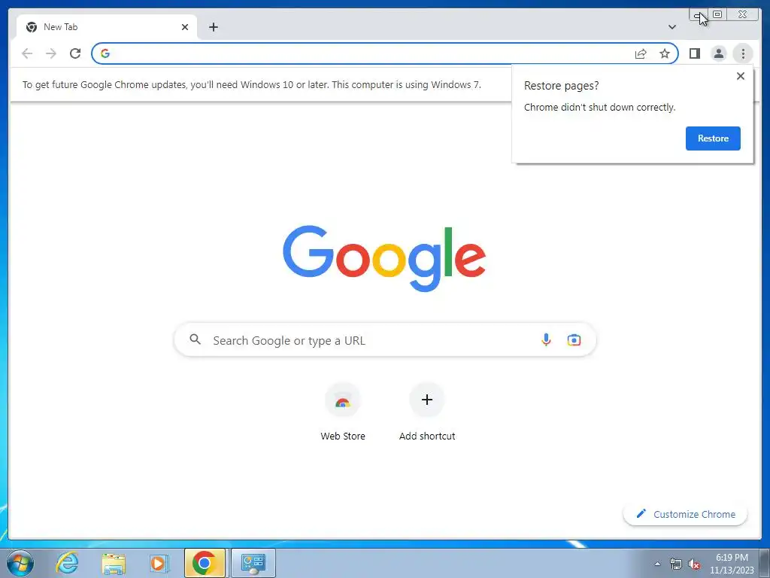The image size is (770, 578).
Task: Dismiss the Restore pages popup
Action: [741, 76]
